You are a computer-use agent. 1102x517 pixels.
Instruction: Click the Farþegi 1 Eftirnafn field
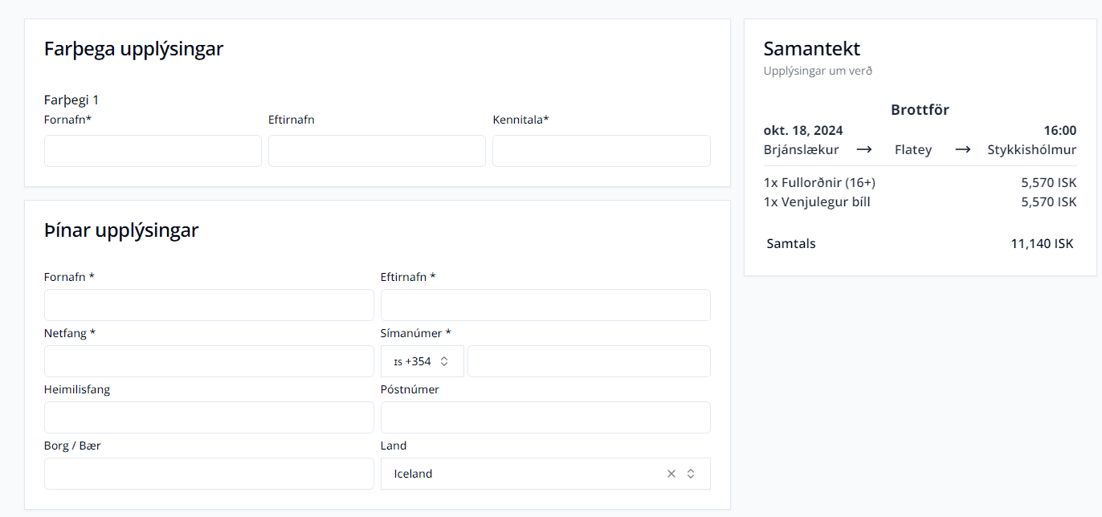click(377, 151)
